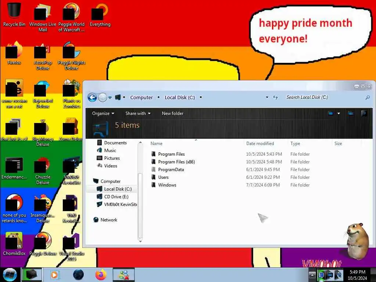Open Explorer help button

364,113
